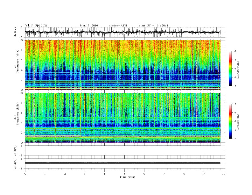
Task: Click the "-7" bottom value of ch.2 colorbar
Action: [234, 139]
